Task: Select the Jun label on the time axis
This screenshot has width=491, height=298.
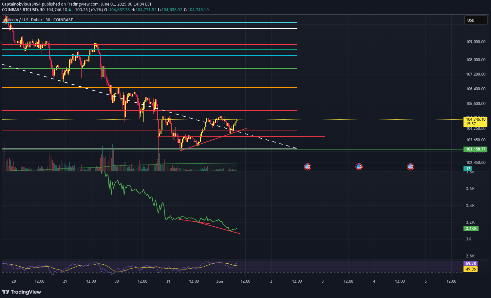Action: pos(219,281)
